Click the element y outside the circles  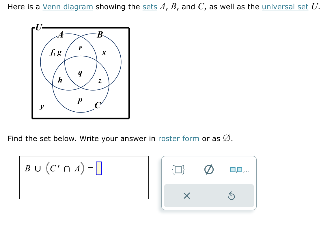coord(42,106)
